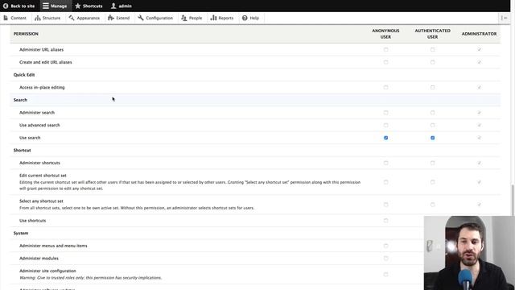Click the System section heading
Screen dimensions: 515x290
point(21,233)
